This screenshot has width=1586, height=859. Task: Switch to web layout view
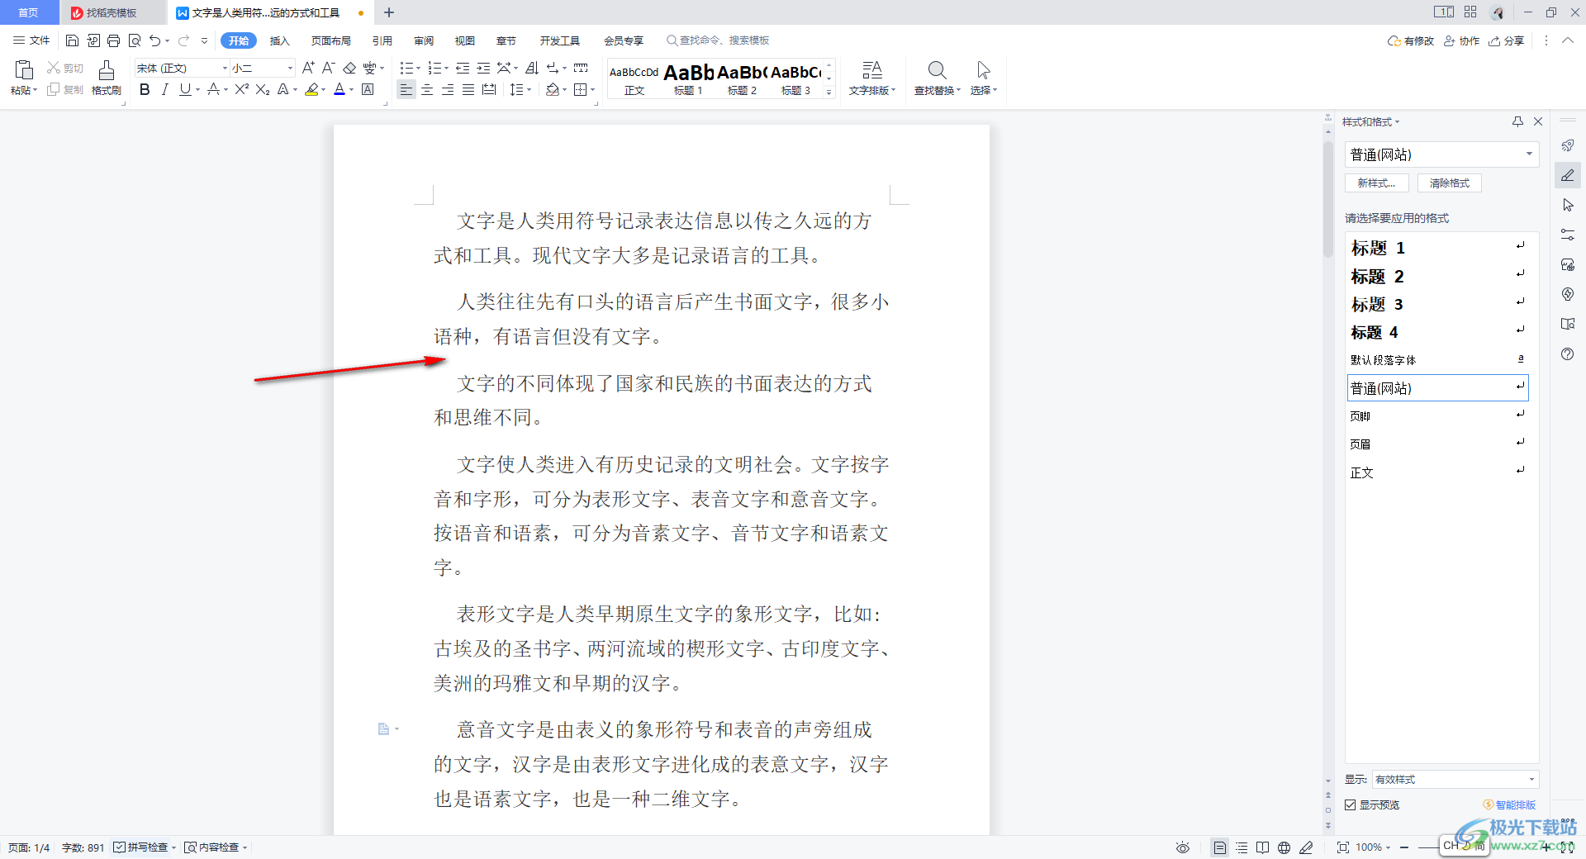click(1284, 847)
